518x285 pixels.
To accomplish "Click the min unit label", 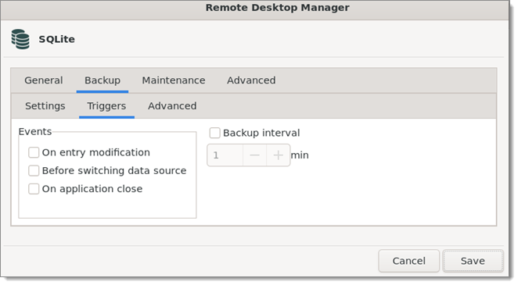I will (x=300, y=155).
